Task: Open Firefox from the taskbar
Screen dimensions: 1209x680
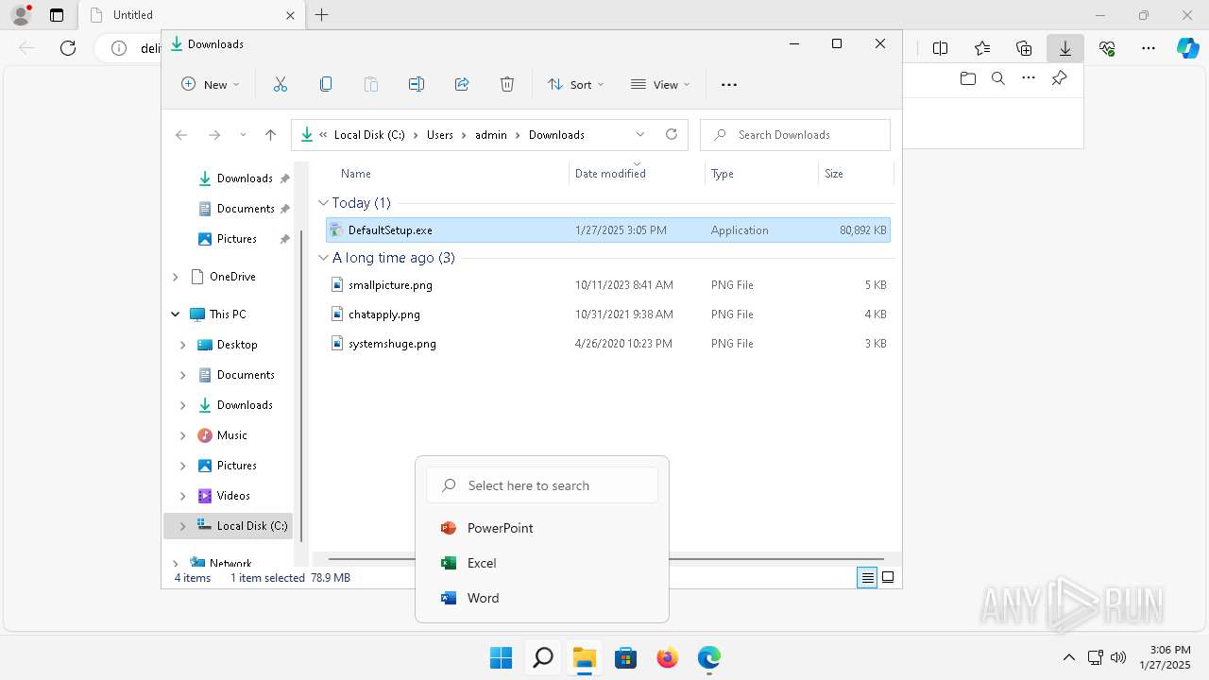Action: coord(668,657)
